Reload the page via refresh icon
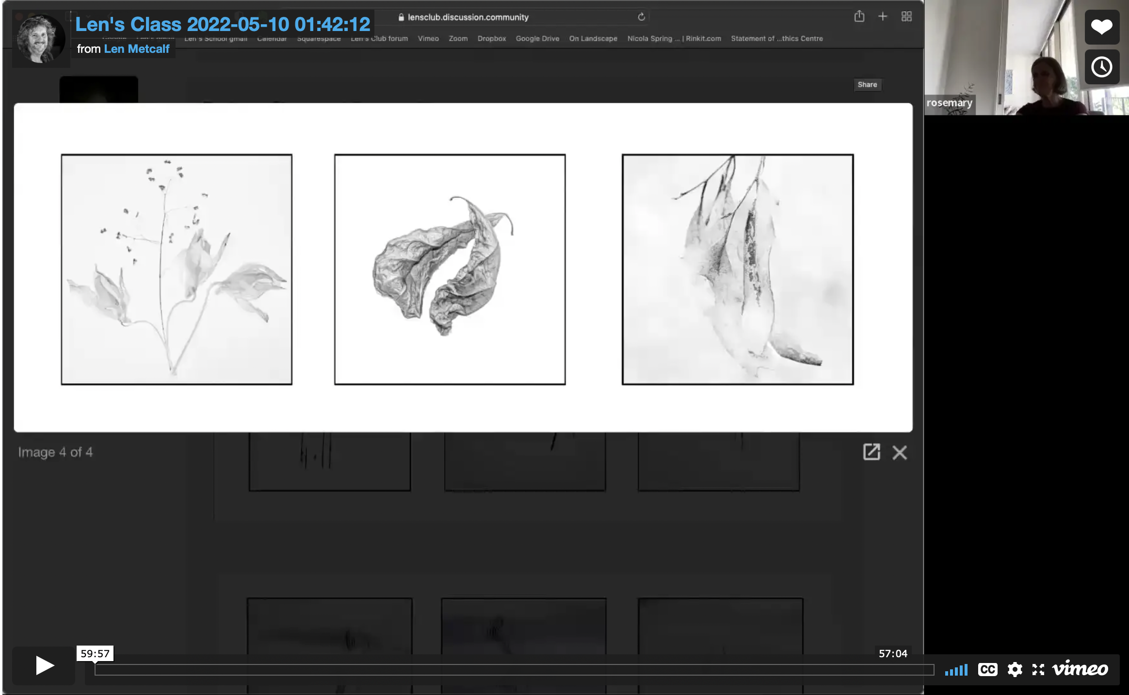Screen dimensions: 1129x695 [641, 17]
